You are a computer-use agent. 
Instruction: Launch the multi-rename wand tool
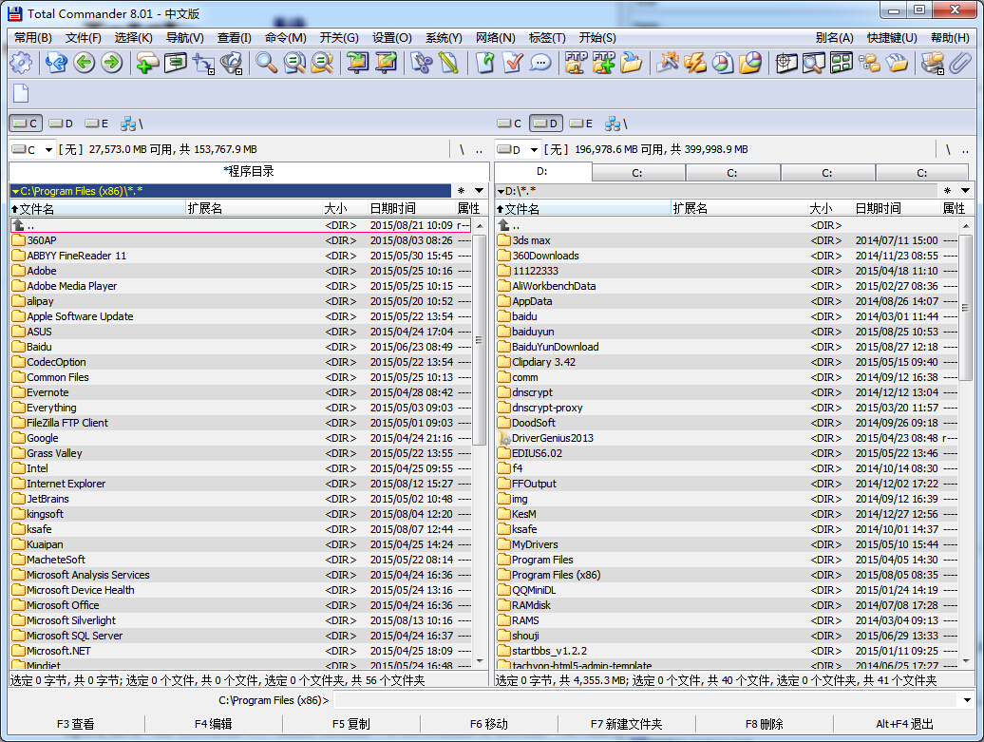[670, 62]
